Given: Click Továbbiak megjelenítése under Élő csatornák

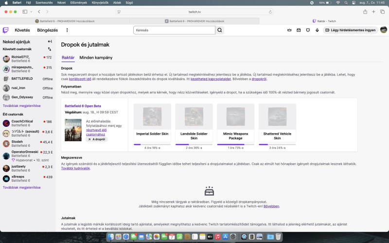Looking at the screenshot, I should (21, 188).
